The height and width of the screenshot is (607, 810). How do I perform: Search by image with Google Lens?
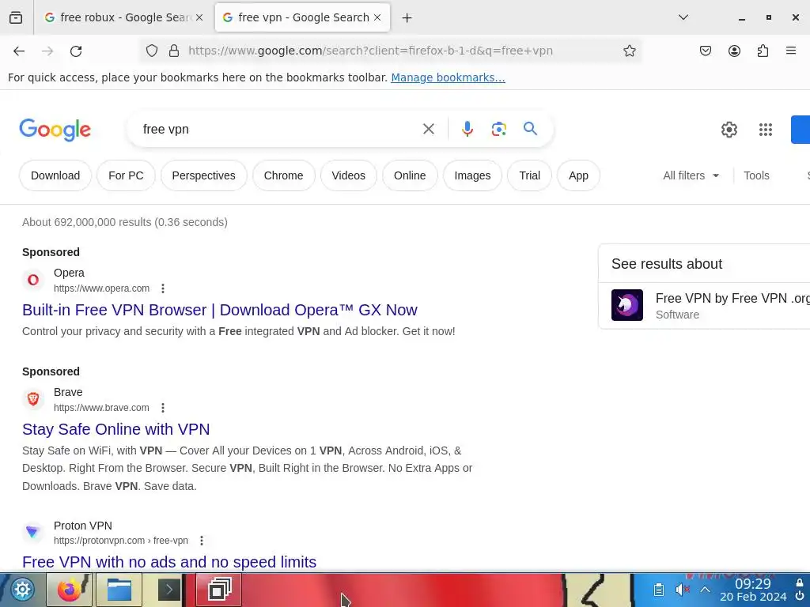pos(499,129)
